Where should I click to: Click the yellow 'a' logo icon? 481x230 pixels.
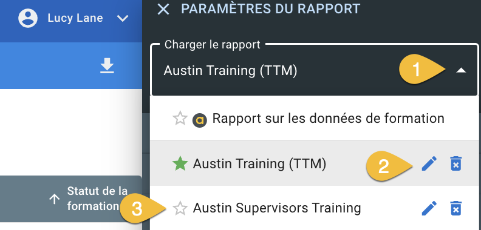(200, 120)
